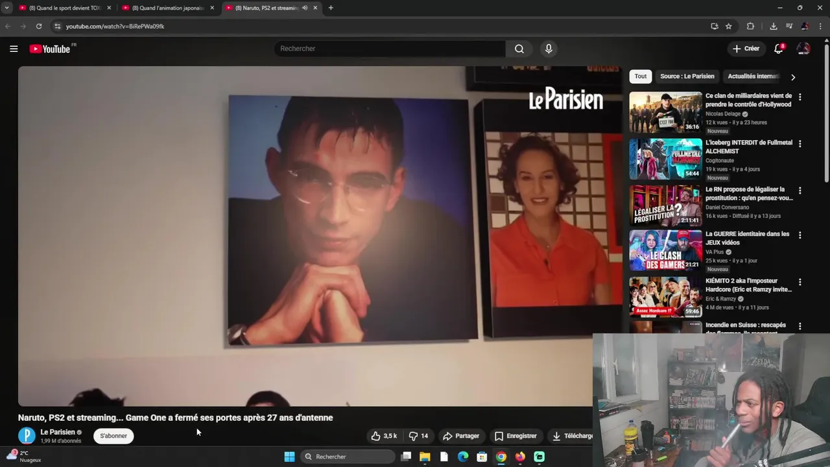Select Source : Le Parisien chip
Viewport: 830px width, 467px height.
(687, 77)
